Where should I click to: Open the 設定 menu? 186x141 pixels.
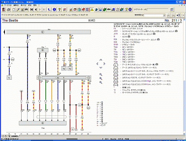[x=30, y=5]
